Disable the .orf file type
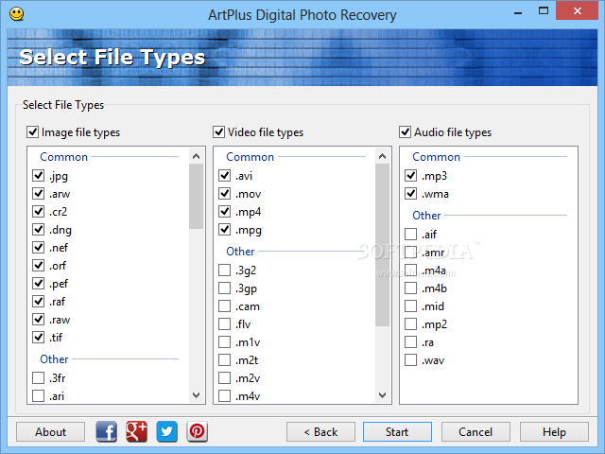Screen dimensions: 605x454 tap(38, 265)
